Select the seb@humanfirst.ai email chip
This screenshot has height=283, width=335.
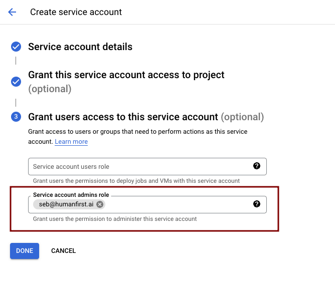point(66,204)
